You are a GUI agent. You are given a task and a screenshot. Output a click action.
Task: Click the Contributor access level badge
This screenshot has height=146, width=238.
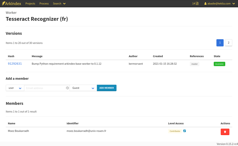coord(175,131)
